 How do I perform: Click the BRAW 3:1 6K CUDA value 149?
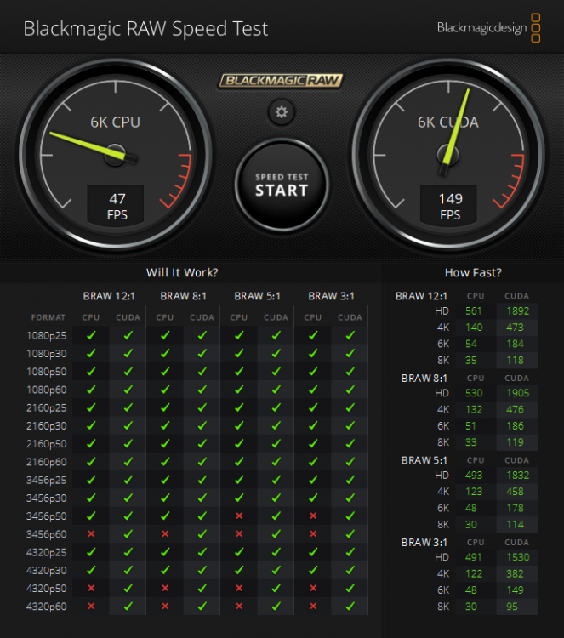tap(515, 590)
